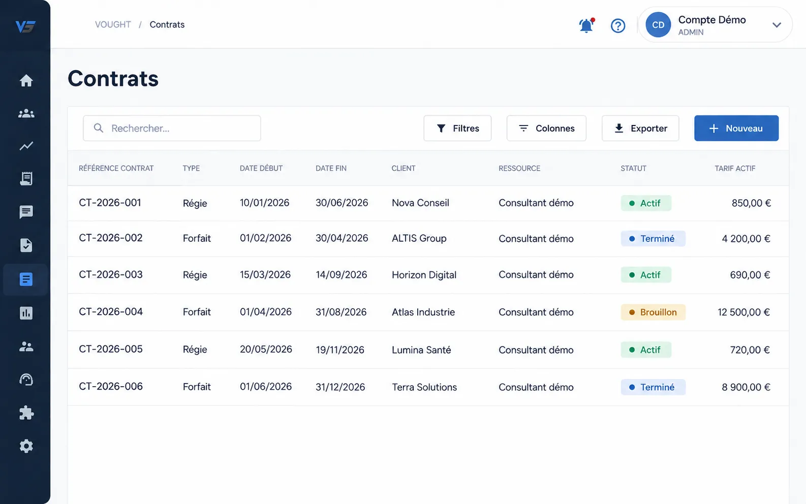Select the chat messages sidebar icon
The height and width of the screenshot is (504, 806).
pyautogui.click(x=26, y=212)
